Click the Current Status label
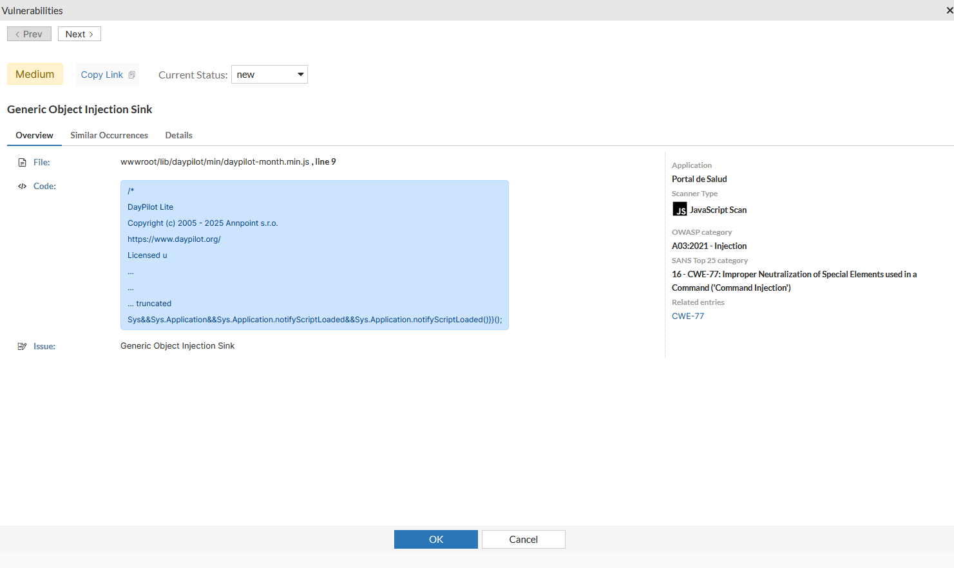Image resolution: width=954 pixels, height=568 pixels. (x=193, y=75)
